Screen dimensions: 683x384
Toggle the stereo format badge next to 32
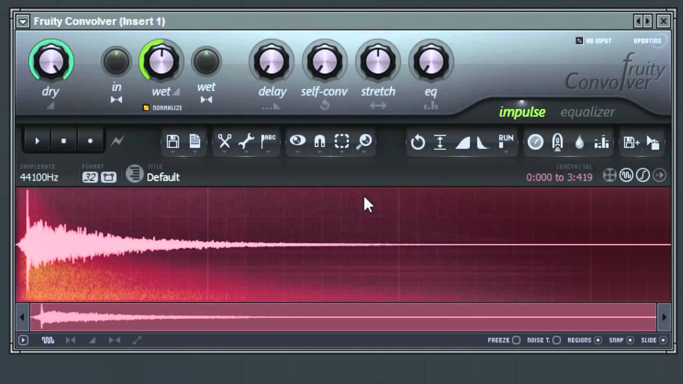pyautogui.click(x=108, y=177)
